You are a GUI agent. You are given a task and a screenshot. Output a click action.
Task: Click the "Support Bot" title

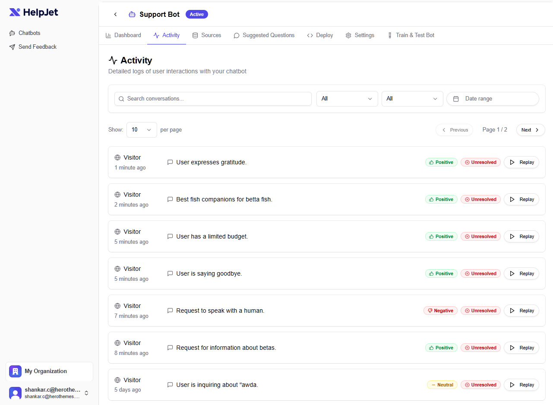(159, 14)
